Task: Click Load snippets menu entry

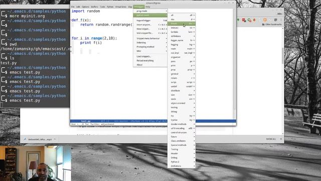Action: 150,56
